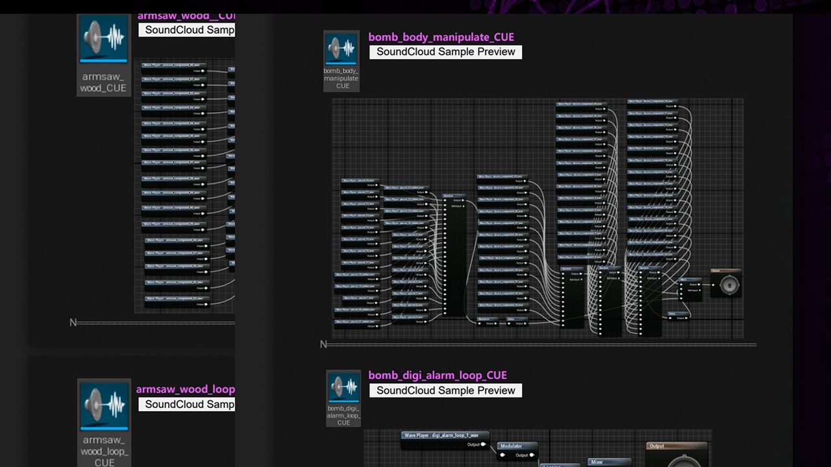The image size is (831, 467).
Task: Click the armsaw_wood_loop_CUE sound cue icon
Action: coord(104,406)
